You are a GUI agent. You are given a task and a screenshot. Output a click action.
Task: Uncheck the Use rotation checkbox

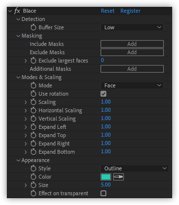[103, 94]
